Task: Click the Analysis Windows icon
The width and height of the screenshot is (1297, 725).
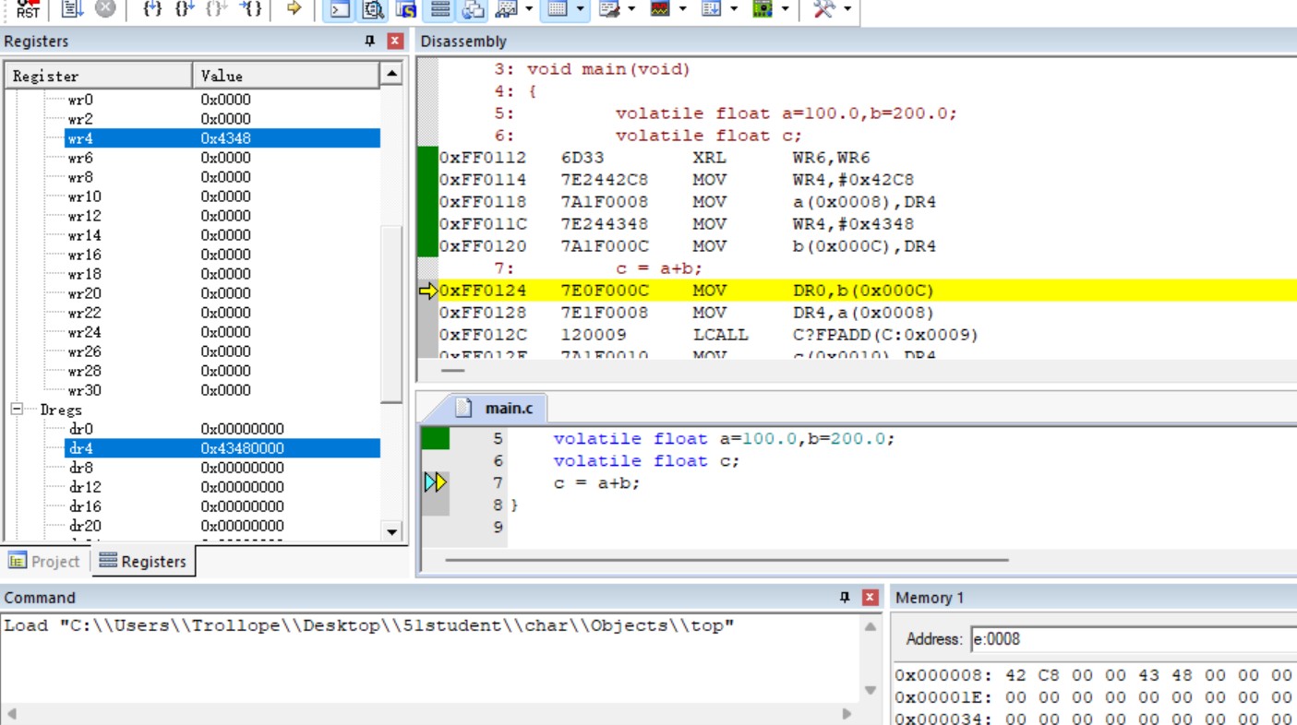Action: 659,9
